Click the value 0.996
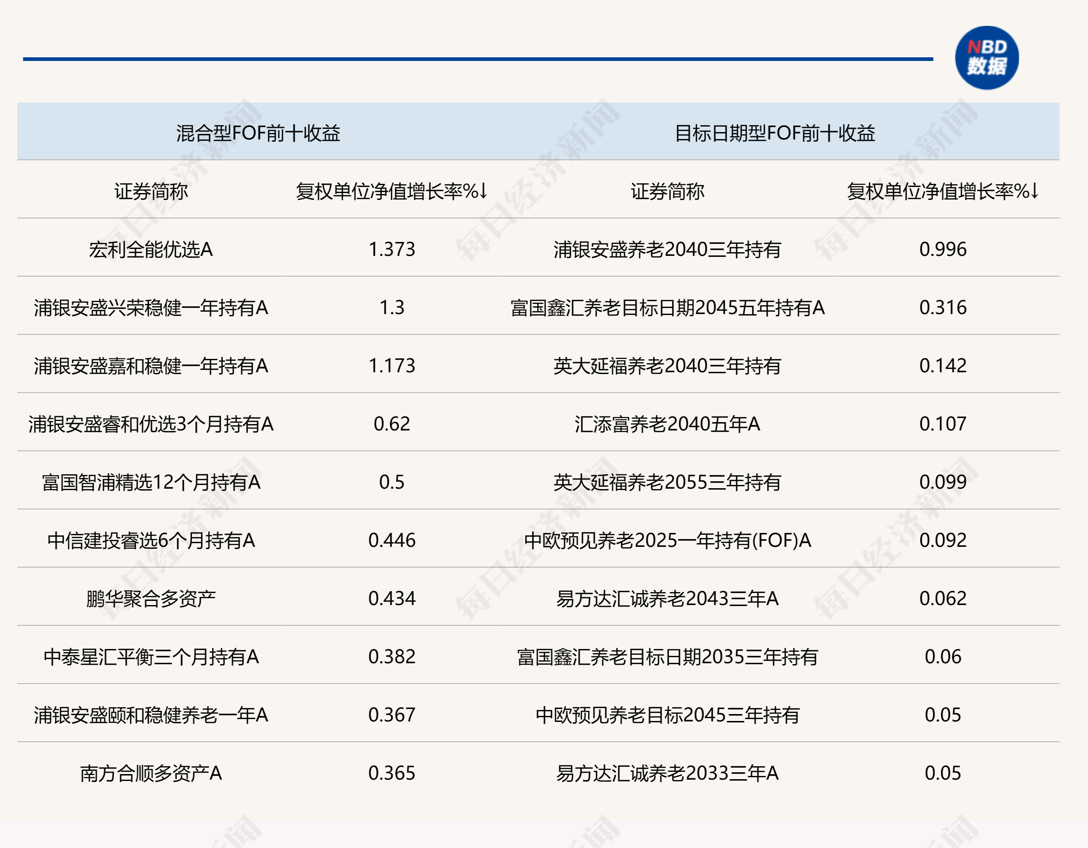1088x848 pixels. (943, 249)
